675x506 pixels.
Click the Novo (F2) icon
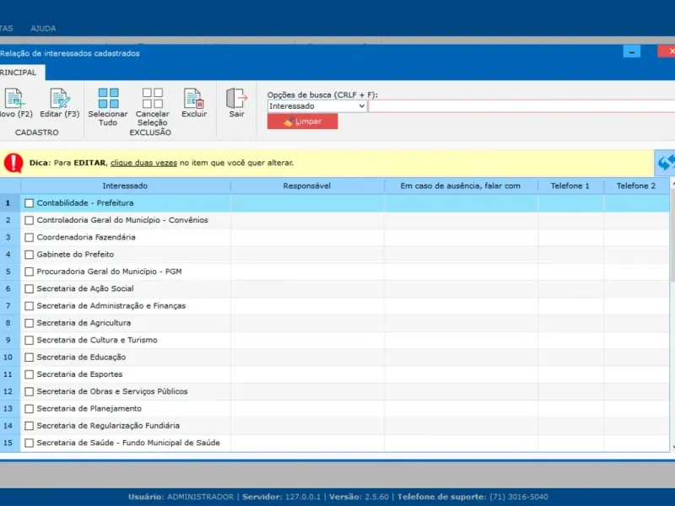[x=13, y=99]
